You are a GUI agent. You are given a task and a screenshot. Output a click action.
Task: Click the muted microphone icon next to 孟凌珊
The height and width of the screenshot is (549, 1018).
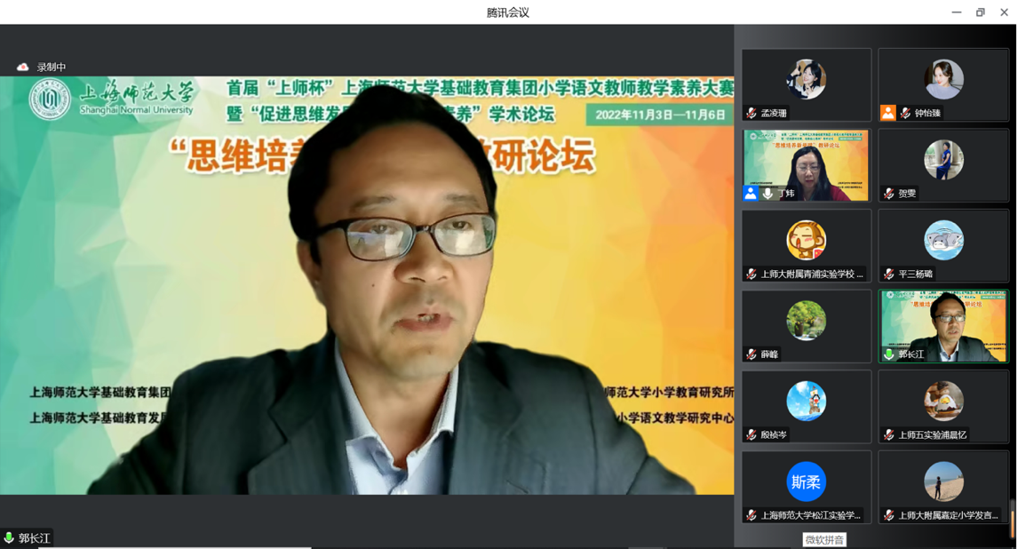752,113
